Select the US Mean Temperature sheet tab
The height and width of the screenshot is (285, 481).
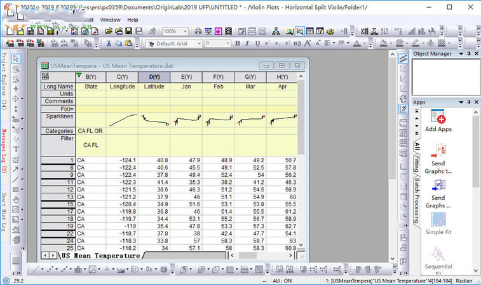tap(100, 255)
